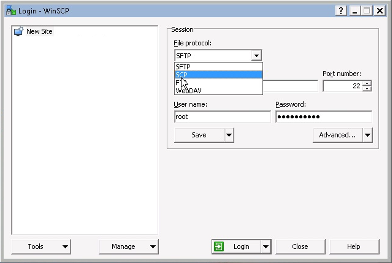392x263 pixels.
Task: Decrease the port number with down arrow
Action: pyautogui.click(x=367, y=88)
